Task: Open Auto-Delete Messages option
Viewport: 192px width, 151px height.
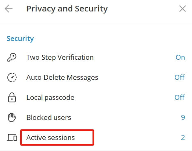Action: click(x=96, y=77)
